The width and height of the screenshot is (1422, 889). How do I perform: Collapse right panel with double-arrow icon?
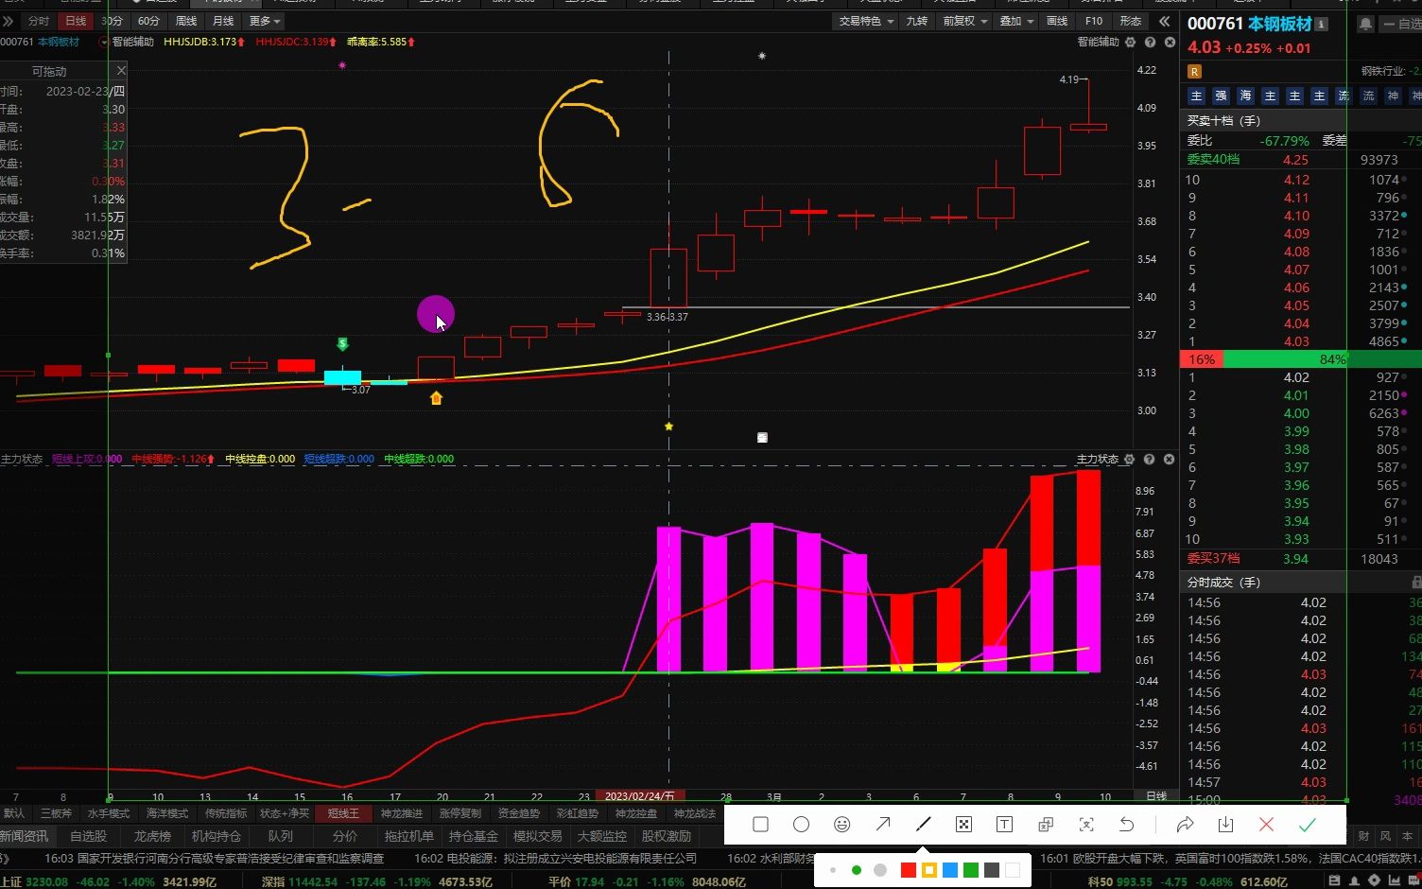tap(1164, 21)
